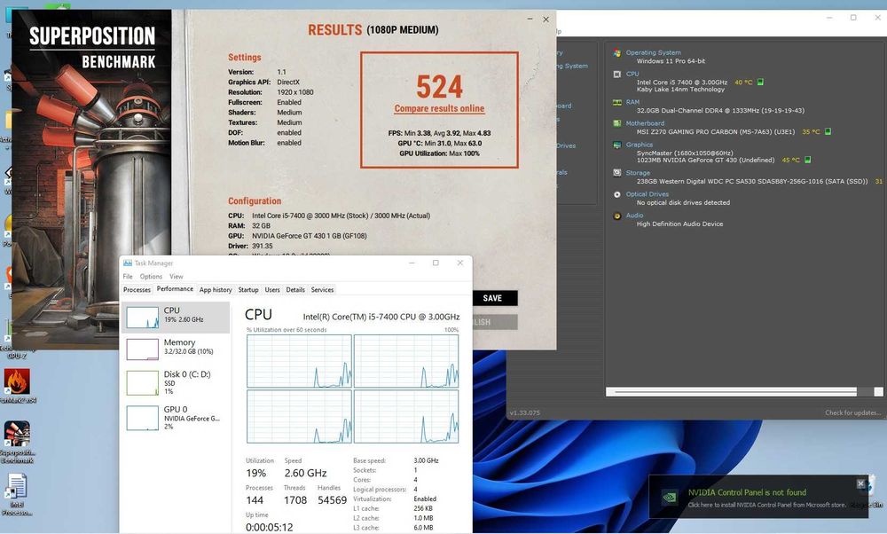This screenshot has height=534, width=887.
Task: Click the top-left CPU core utilization graph
Action: click(299, 361)
